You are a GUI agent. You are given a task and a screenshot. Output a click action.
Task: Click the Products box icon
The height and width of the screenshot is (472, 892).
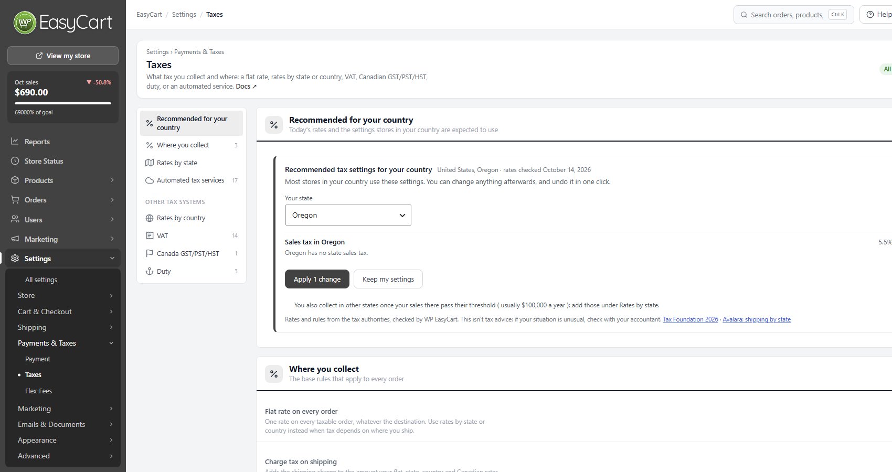coord(15,180)
